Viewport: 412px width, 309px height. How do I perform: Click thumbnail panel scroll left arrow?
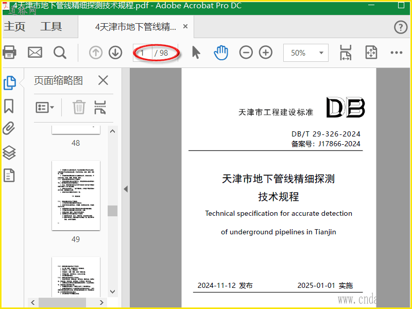click(x=33, y=302)
